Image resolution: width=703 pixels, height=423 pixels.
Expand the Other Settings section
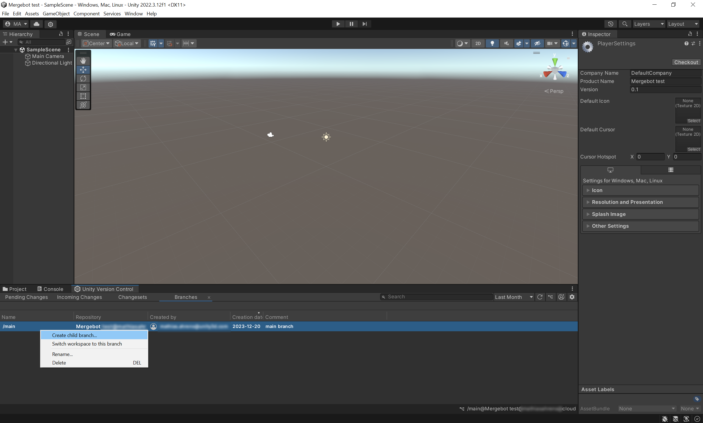610,226
